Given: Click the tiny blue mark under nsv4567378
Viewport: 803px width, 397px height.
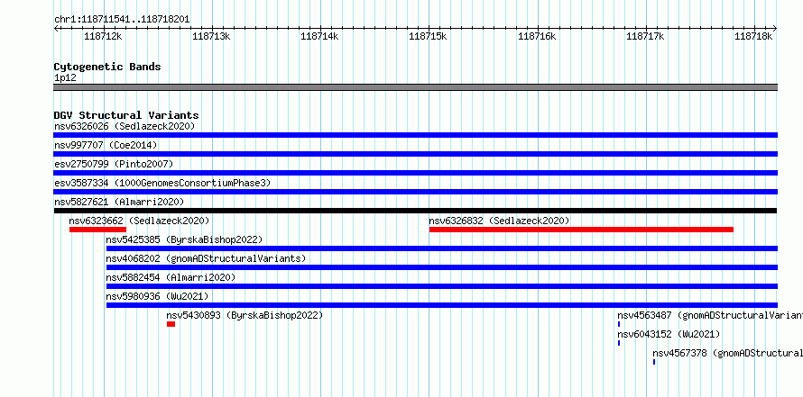Looking at the screenshot, I should click(x=654, y=362).
